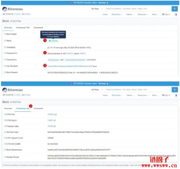Image resolution: width=180 pixels, height=169 pixels.
Task: Open the contract internal transaction button
Action: [x=75, y=60]
